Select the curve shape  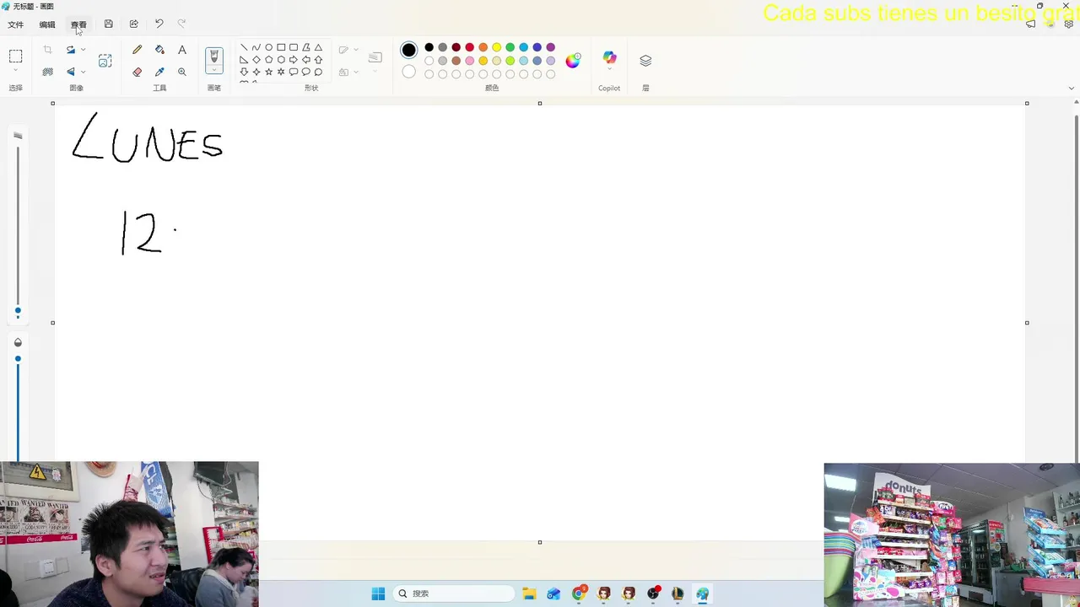(x=256, y=47)
